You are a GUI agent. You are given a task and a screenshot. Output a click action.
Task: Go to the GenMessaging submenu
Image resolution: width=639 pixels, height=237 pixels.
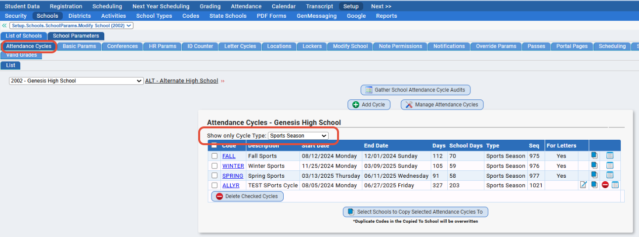[x=317, y=16]
